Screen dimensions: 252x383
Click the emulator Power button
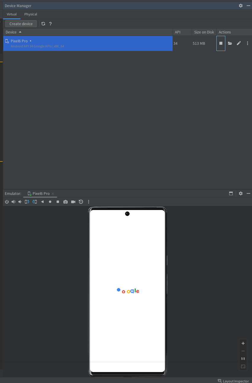click(7, 202)
